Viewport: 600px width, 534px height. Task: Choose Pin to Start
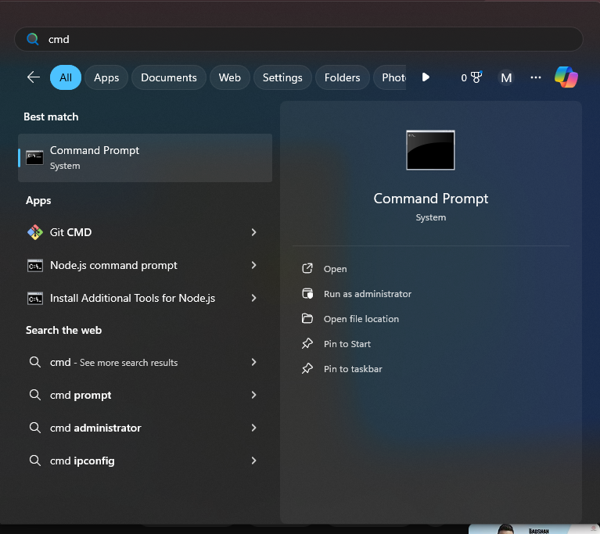347,344
